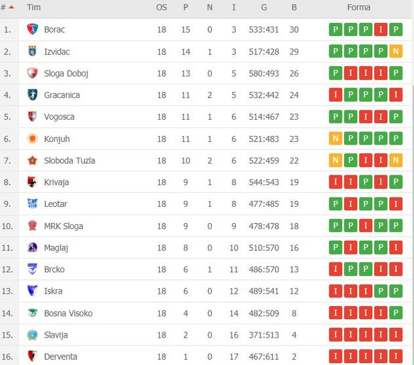This screenshot has height=365, width=414.
Task: Sort standings by B points column
Action: click(294, 7)
